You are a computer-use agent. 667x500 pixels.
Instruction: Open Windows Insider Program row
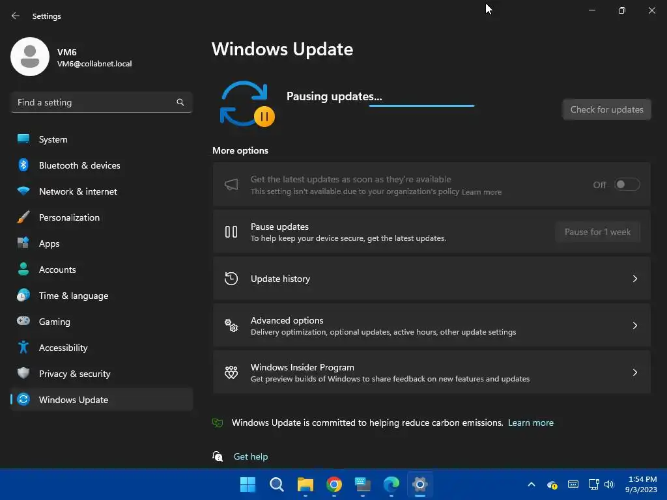pyautogui.click(x=431, y=372)
